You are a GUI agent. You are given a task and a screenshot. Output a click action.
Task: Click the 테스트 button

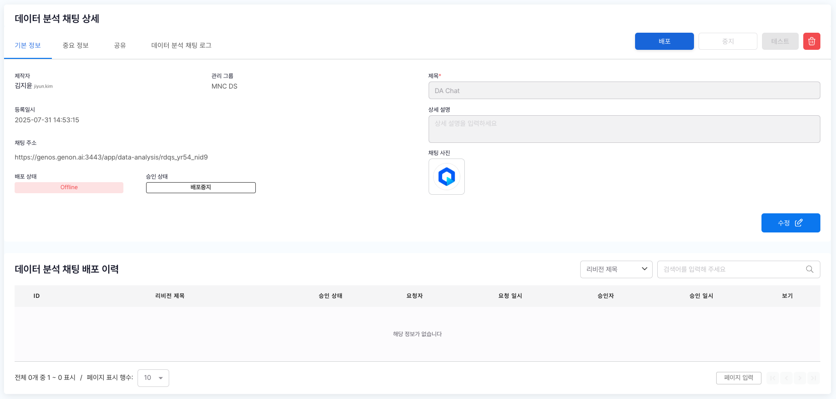click(x=780, y=41)
